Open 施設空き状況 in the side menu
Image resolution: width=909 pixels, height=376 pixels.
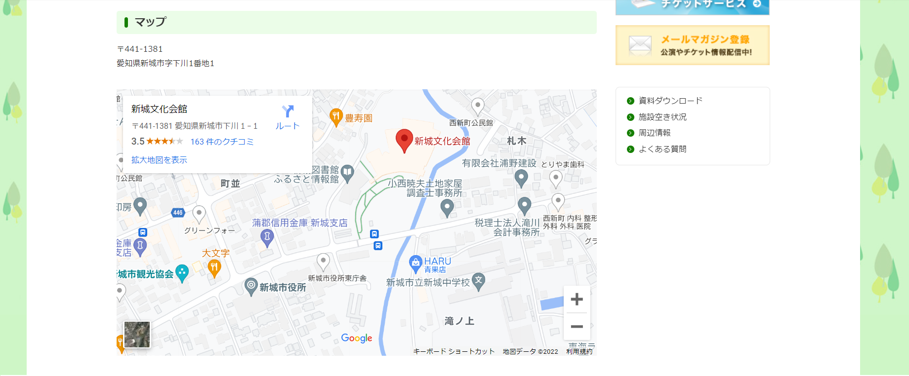662,117
